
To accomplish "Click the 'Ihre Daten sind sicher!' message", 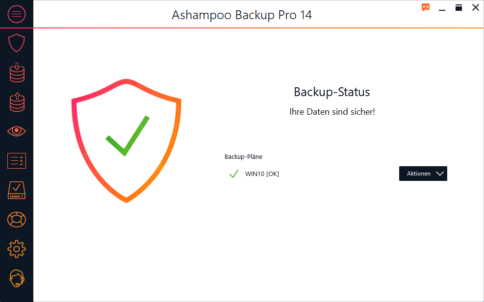I will (332, 112).
